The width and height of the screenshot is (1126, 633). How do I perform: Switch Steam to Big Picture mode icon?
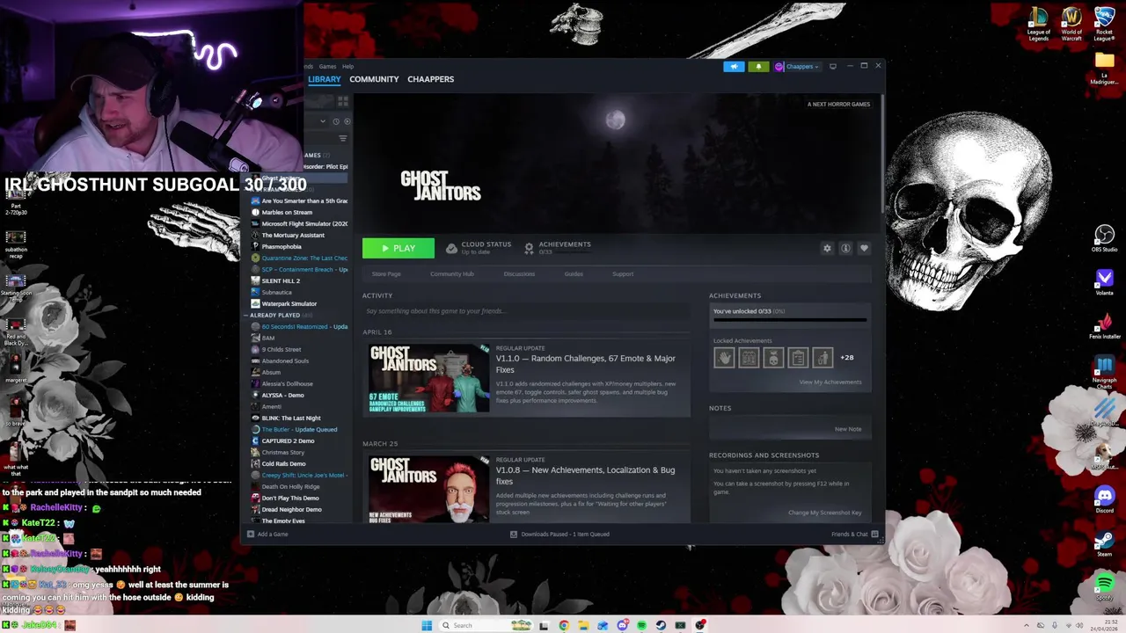pos(833,66)
